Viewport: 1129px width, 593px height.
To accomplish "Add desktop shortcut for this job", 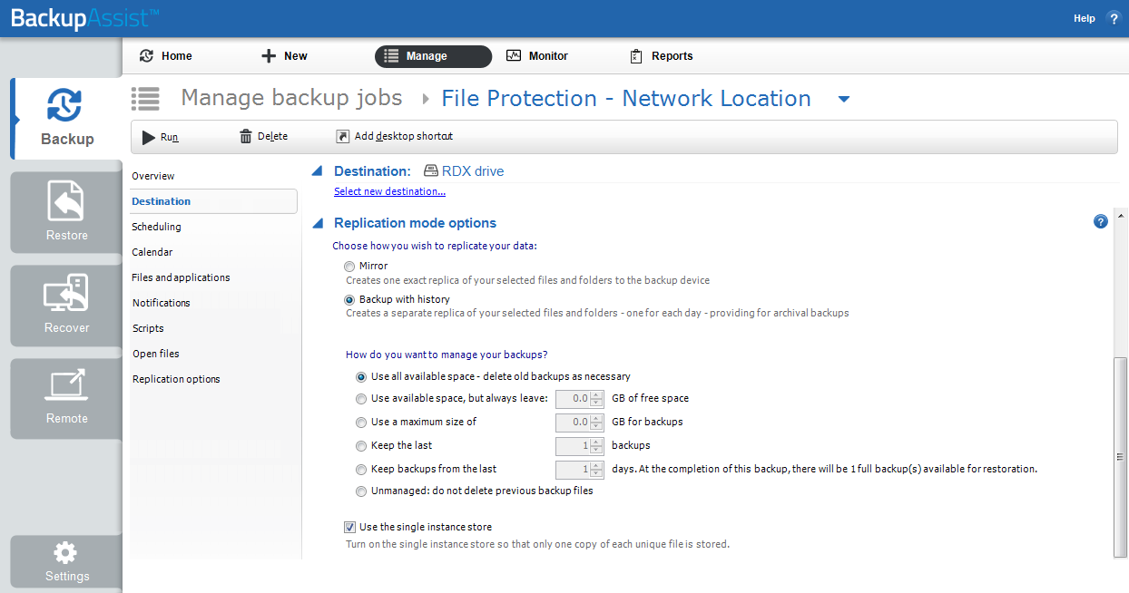I will 394,137.
